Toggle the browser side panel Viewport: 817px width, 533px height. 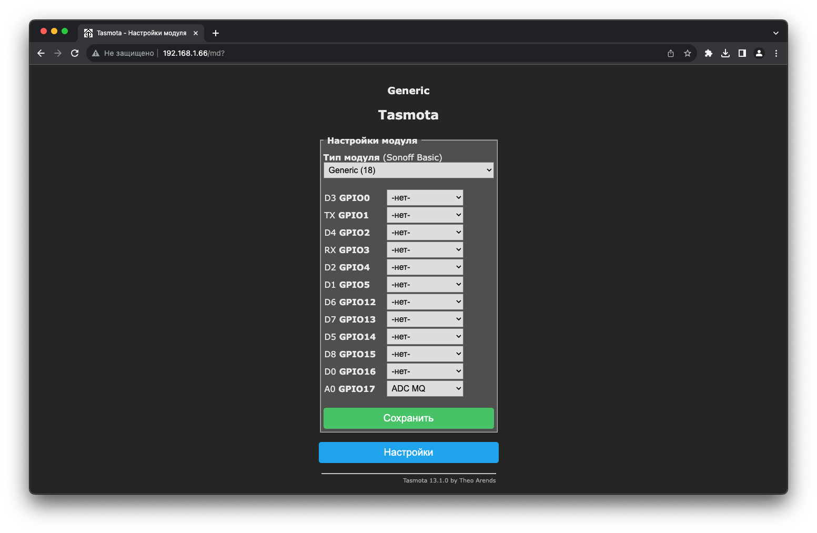click(x=742, y=53)
